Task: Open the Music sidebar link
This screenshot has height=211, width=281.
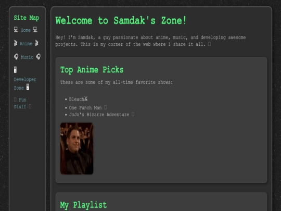Action: pos(27,57)
